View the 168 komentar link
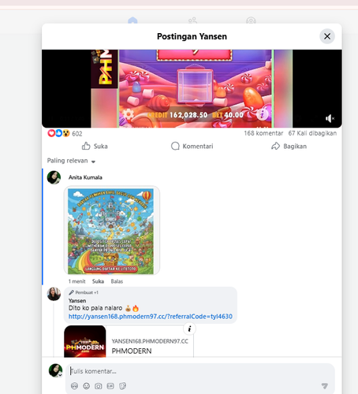Screen dimensions: 358x394 coord(263,133)
